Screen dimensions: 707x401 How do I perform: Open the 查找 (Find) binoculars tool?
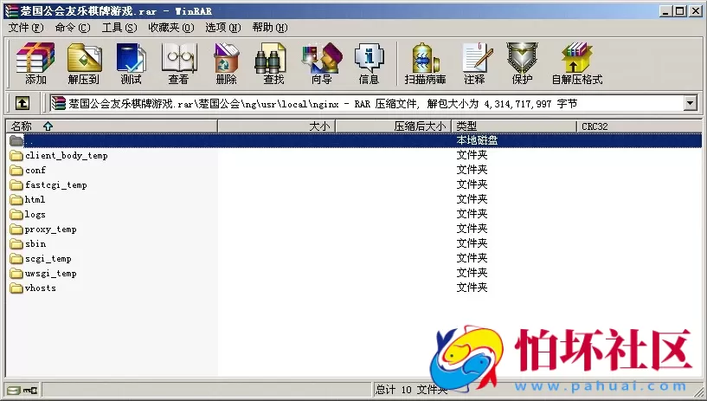(x=273, y=63)
